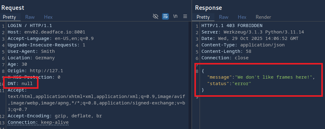325x129 pixels.
Task: Place cursor in User-Agent: Smith header
Action: click(x=31, y=51)
